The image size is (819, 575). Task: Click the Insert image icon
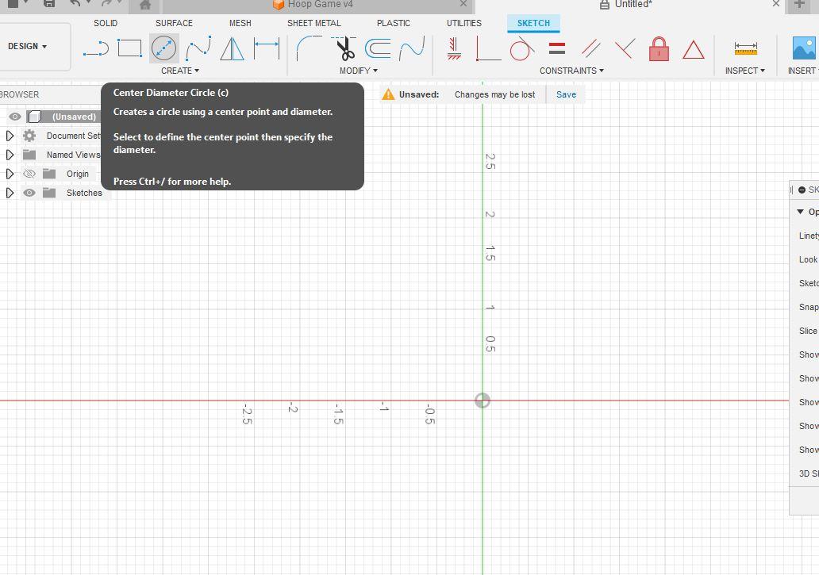(804, 48)
